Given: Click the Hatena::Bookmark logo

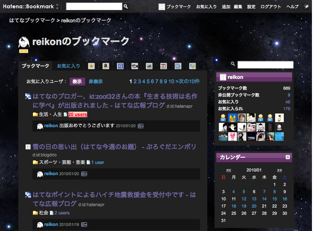Looking at the screenshot, I should [x=28, y=6].
